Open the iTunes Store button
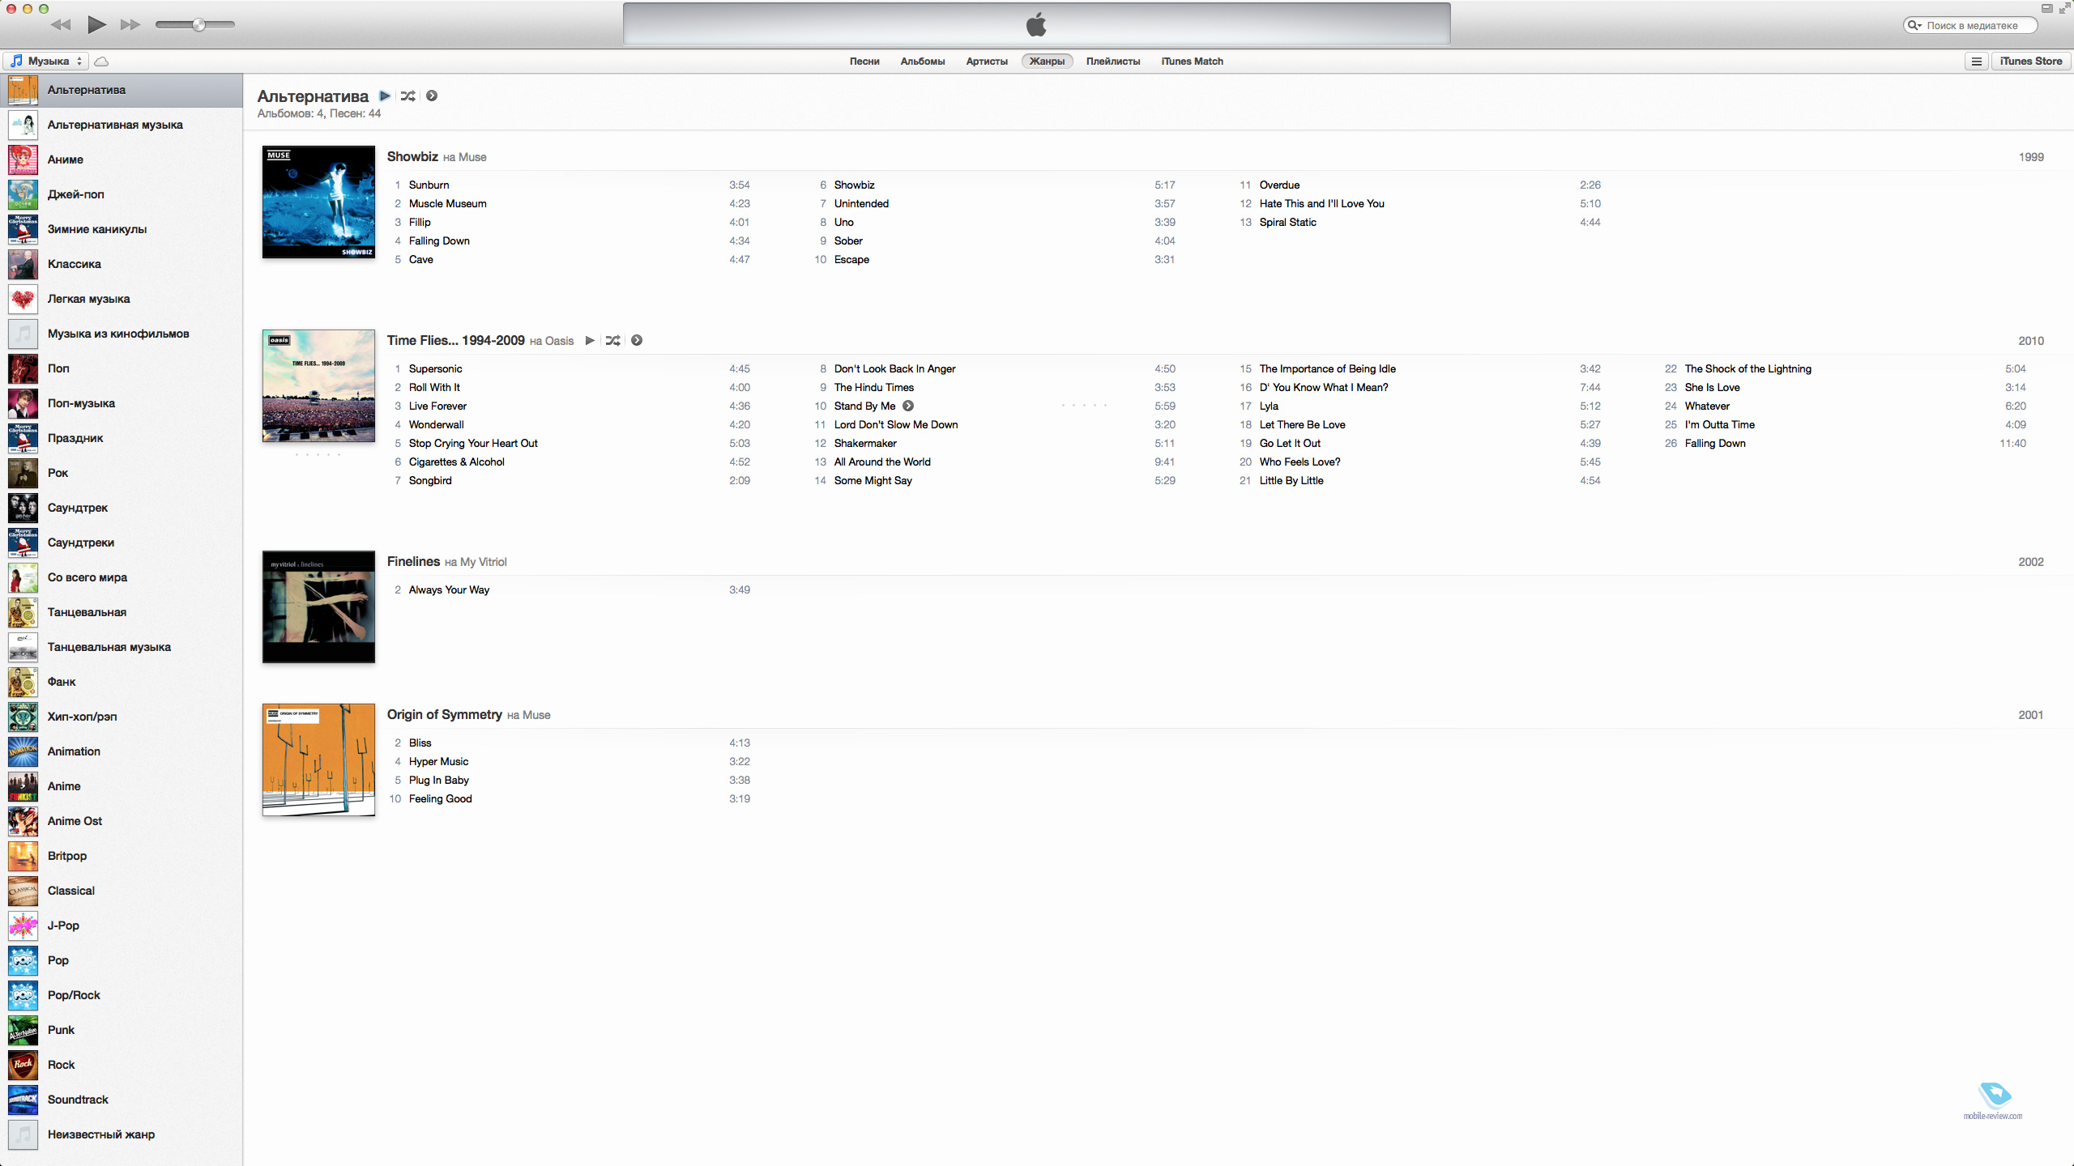Screen dimensions: 2074x1166 coord(2030,62)
